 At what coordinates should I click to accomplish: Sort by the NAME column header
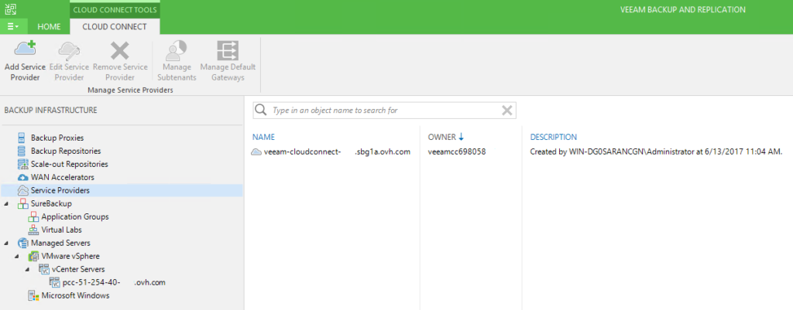(263, 137)
